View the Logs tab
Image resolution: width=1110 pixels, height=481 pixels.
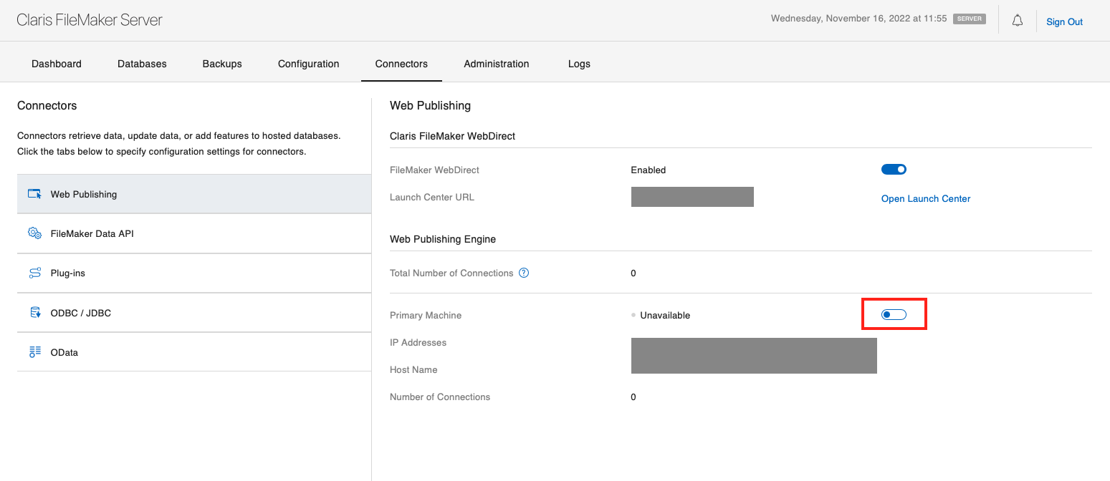579,64
